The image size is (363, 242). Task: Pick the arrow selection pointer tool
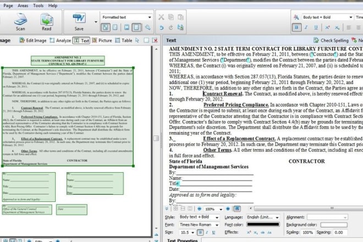tap(137, 41)
